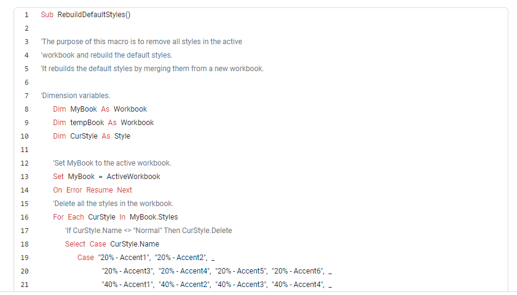
Task: Click the 'Set MyBook to the active workbook' comment
Action: [112, 163]
